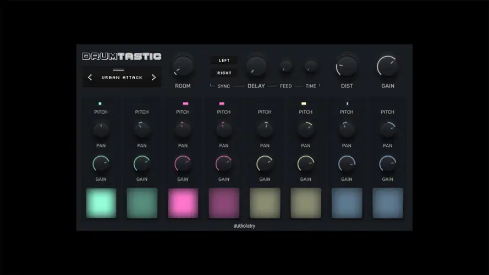Click the ROOM reverb knob
The width and height of the screenshot is (489, 275).
(x=183, y=66)
